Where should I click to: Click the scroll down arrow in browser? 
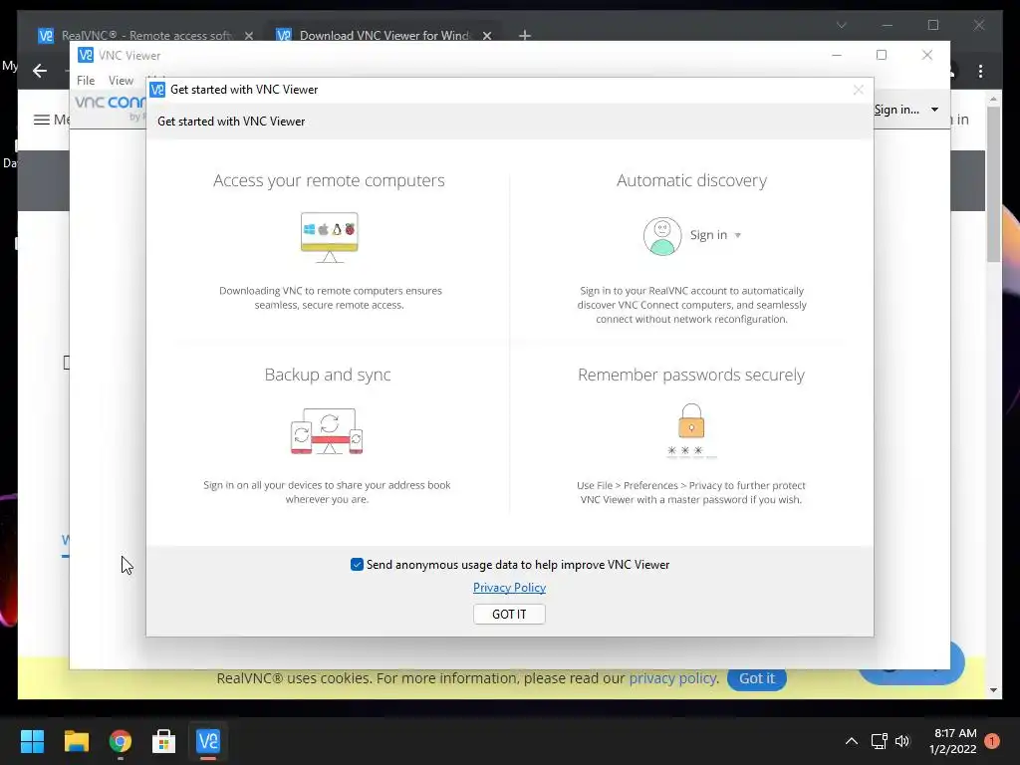coord(993,690)
